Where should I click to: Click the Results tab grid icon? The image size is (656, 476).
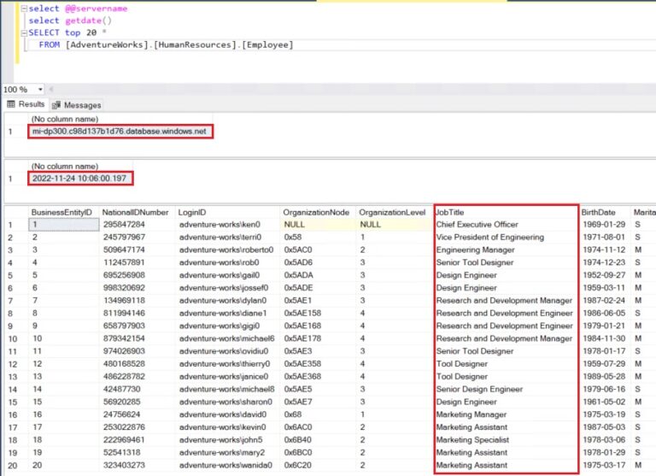pos(11,104)
